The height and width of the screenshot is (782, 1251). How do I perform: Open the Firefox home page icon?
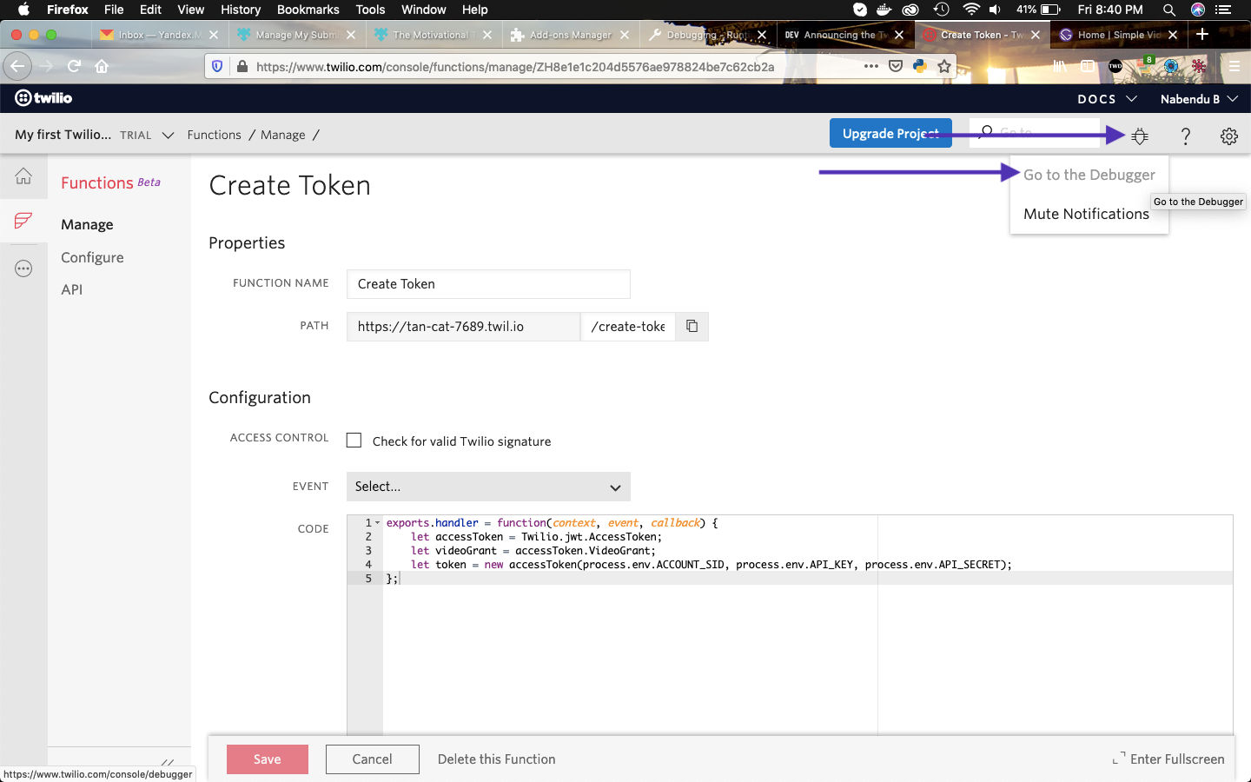click(102, 66)
